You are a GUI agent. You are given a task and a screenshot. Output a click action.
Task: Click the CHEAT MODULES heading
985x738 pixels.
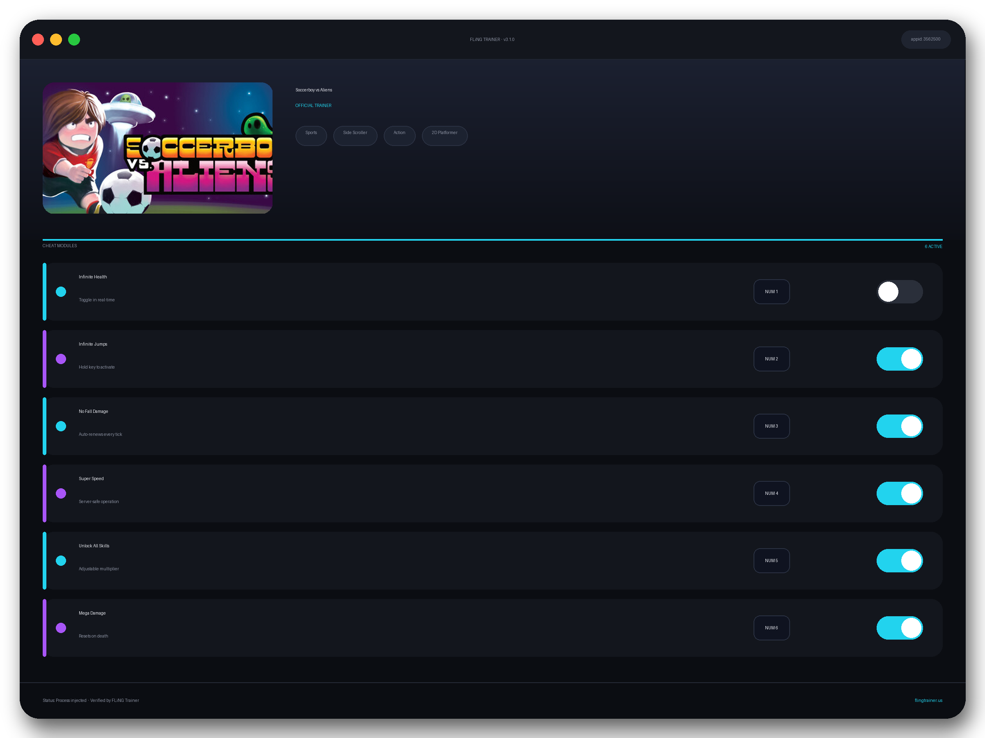[x=60, y=246]
